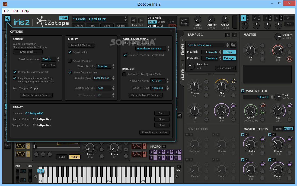Select sample slot 2
297x186 pixels.
coord(254,18)
